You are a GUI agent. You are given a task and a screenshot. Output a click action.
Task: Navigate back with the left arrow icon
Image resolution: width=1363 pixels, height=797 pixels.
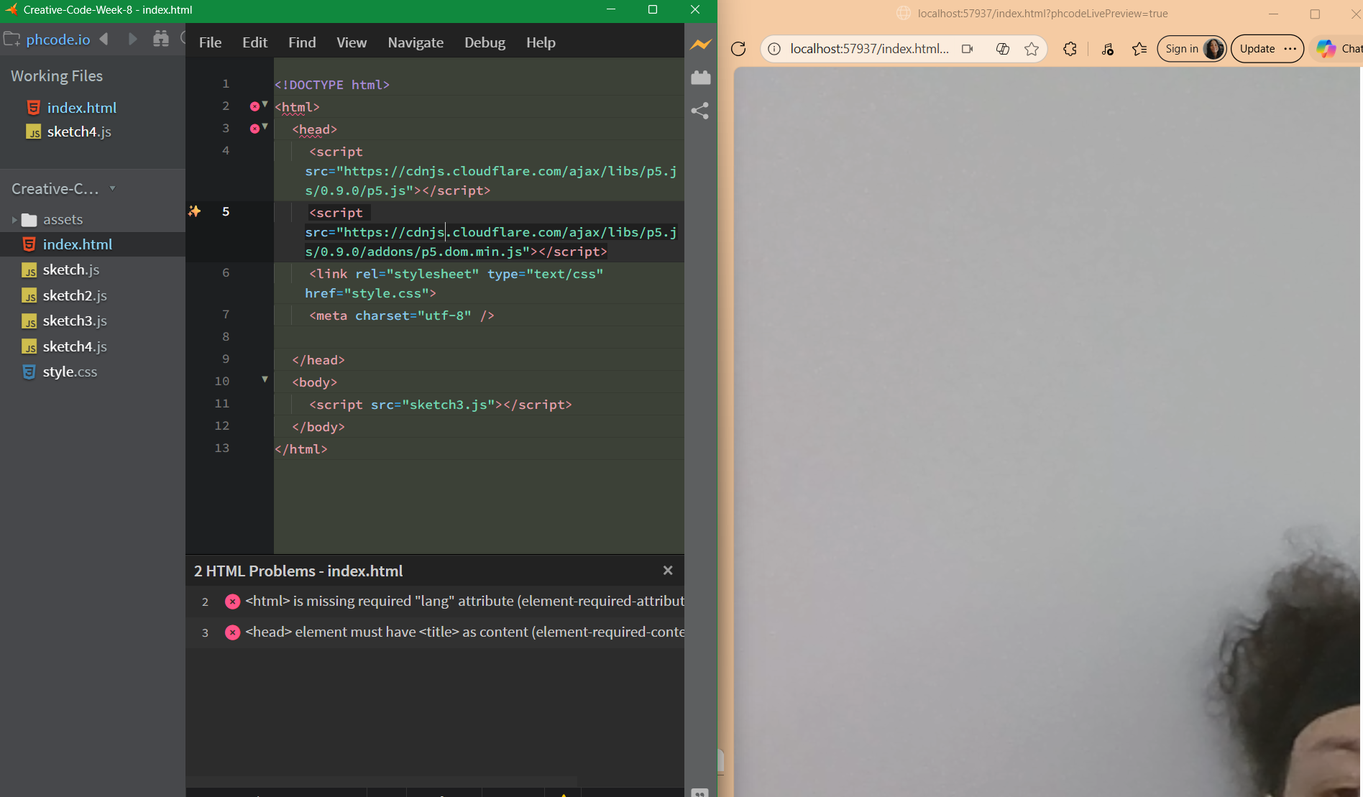pyautogui.click(x=105, y=39)
